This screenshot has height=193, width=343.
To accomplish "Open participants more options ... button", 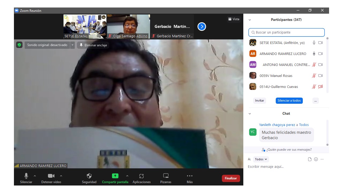I will click(x=315, y=101).
